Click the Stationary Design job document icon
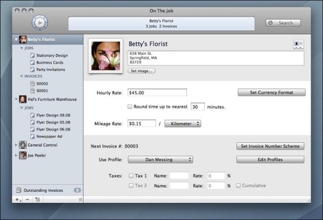Image resolution: width=323 pixels, height=220 pixels. coord(32,56)
